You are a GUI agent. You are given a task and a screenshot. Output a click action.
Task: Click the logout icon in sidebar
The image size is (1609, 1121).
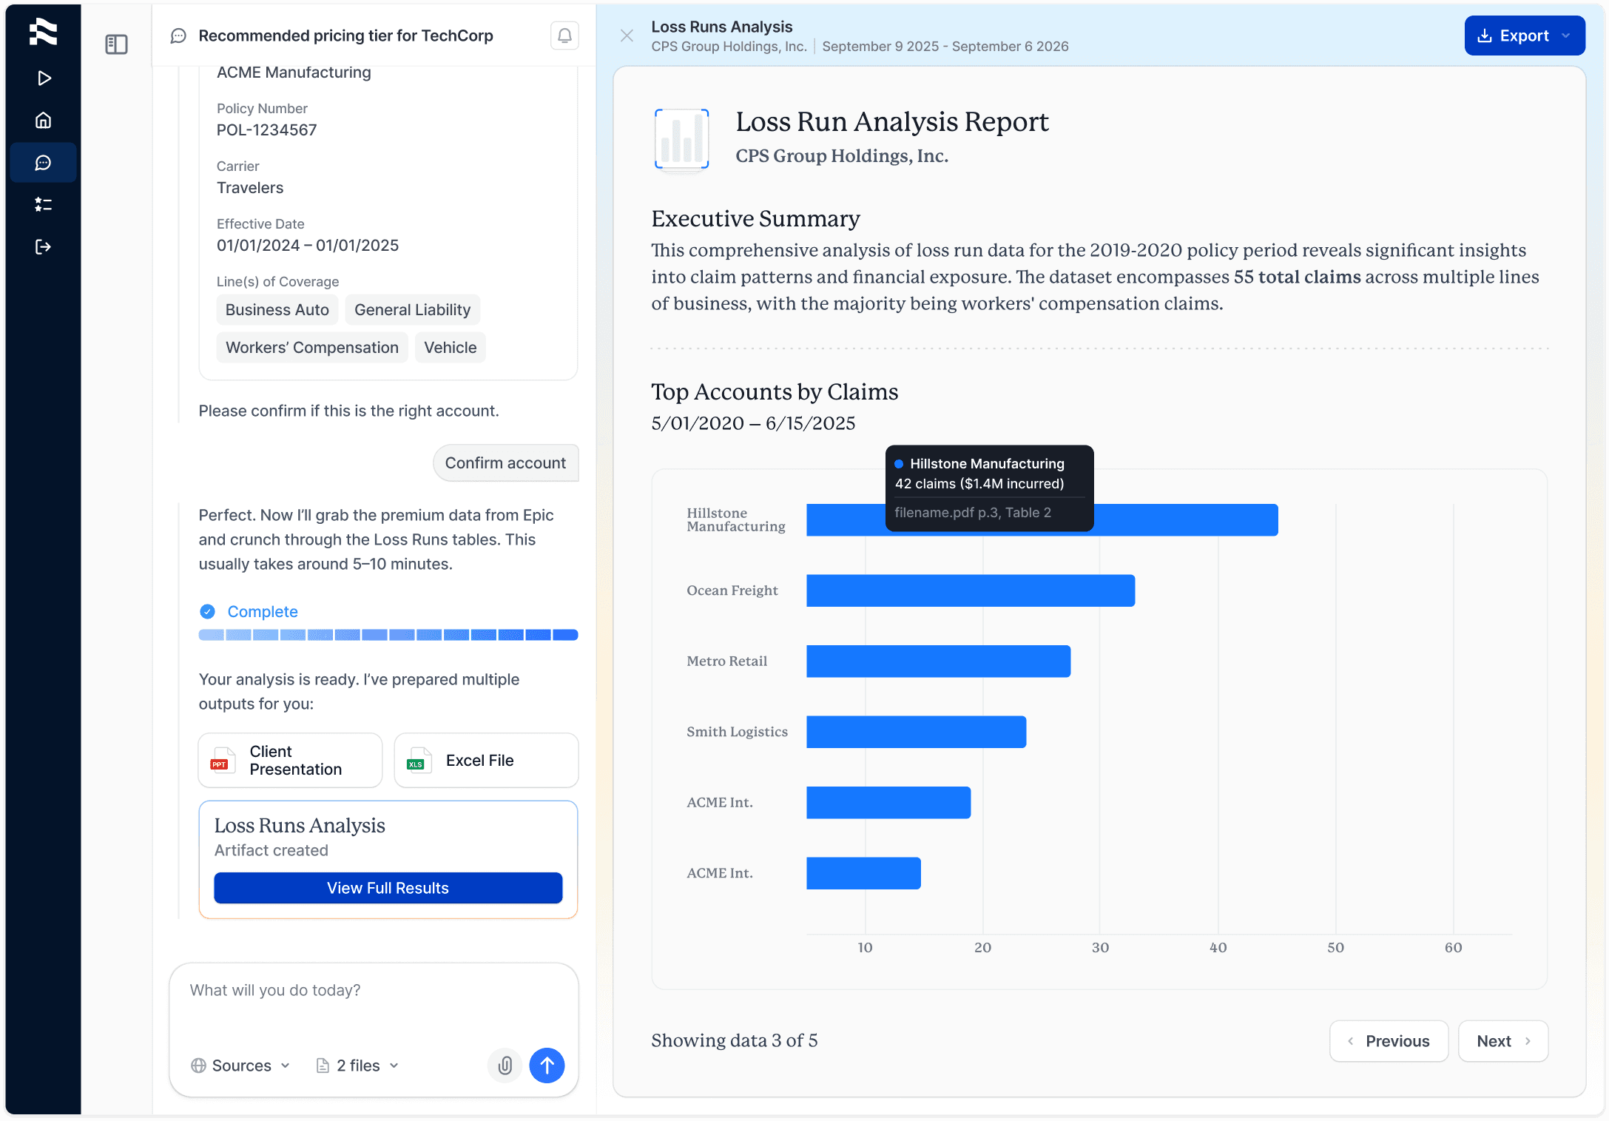(x=44, y=247)
